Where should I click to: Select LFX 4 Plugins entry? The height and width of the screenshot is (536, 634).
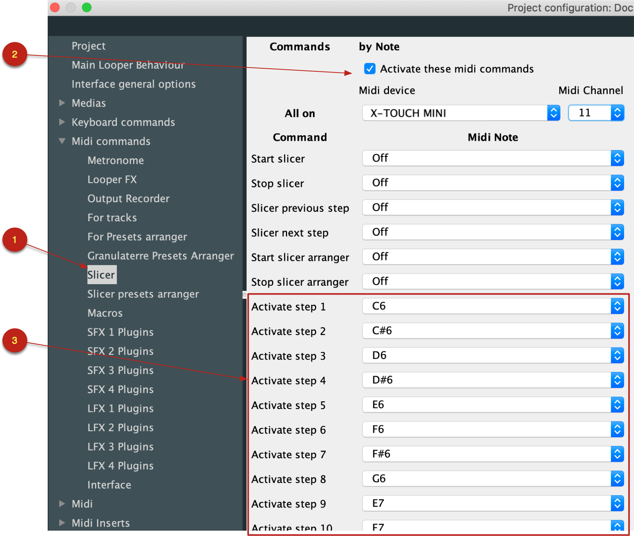coord(120,465)
